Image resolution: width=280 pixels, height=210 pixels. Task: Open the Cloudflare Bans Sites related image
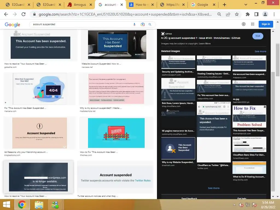point(249,144)
